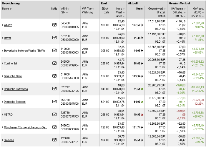The image size is (206, 147).
Task: Expand the Allianz row triangle
Action: pyautogui.click(x=3, y=25)
